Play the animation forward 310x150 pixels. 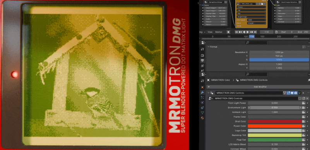(x=248, y=32)
